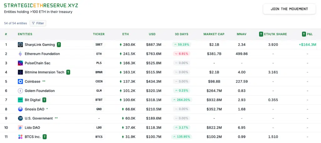Click the Join the Movement button
The width and height of the screenshot is (321, 143).
pos(289,9)
